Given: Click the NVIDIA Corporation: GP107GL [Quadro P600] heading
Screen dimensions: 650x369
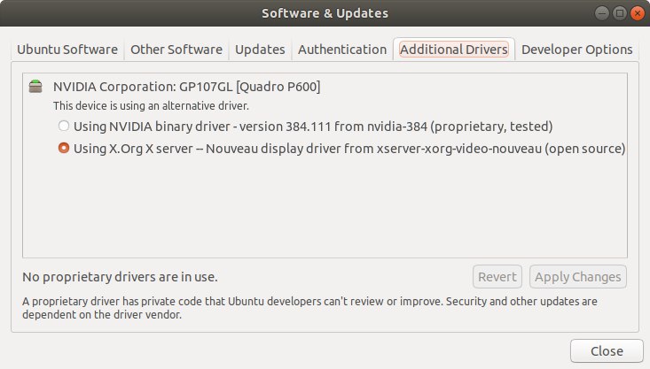Looking at the screenshot, I should (x=186, y=87).
